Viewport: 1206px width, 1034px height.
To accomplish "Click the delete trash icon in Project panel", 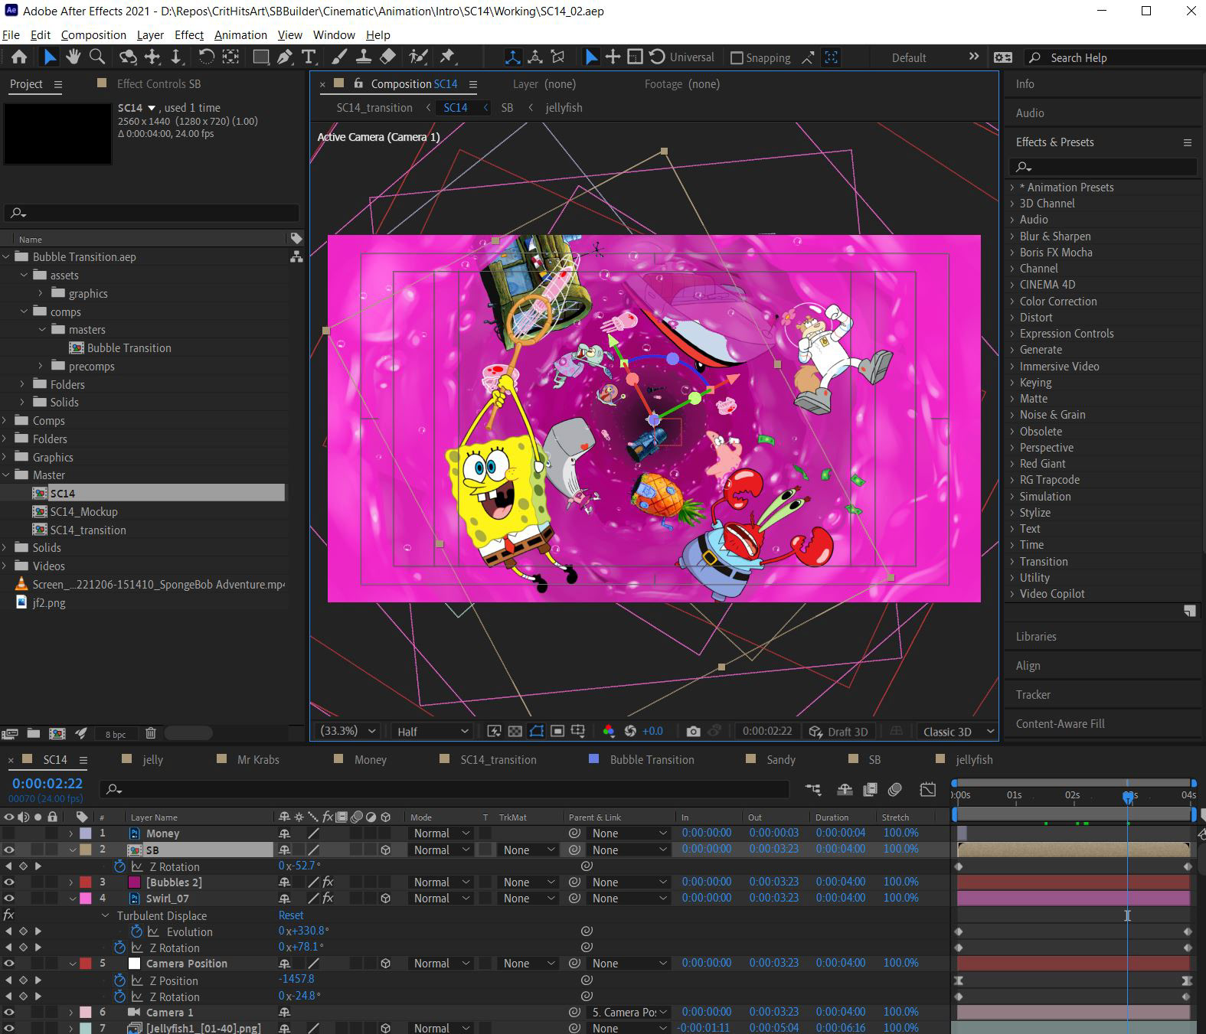I will coord(151,733).
